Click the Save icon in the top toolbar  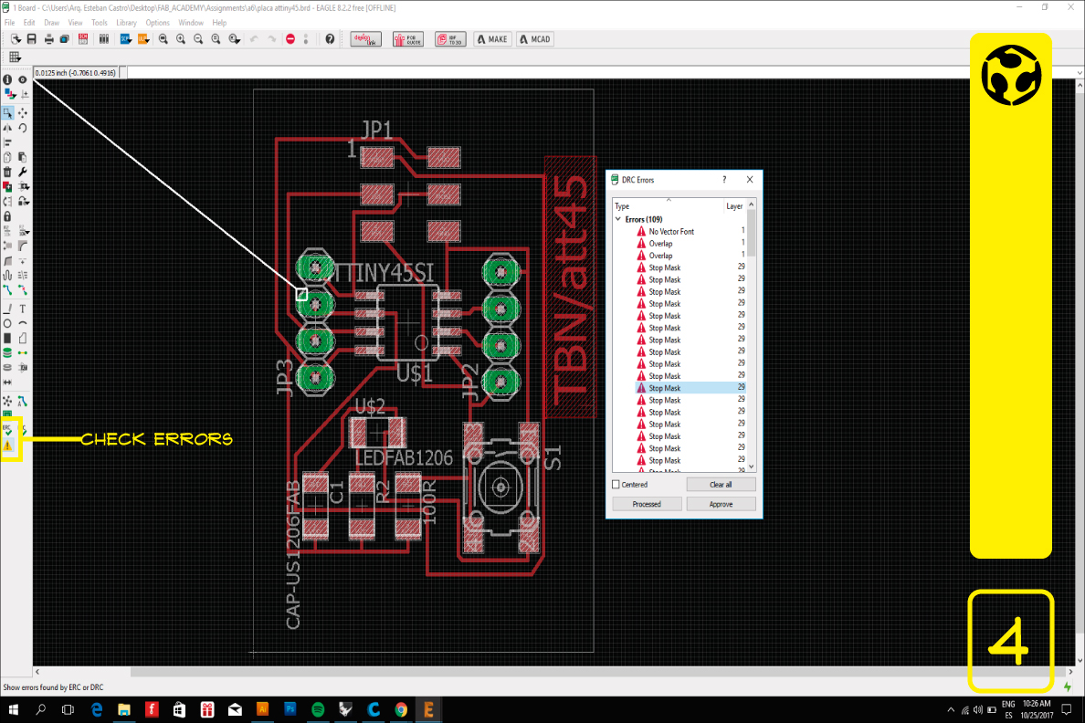tap(32, 39)
